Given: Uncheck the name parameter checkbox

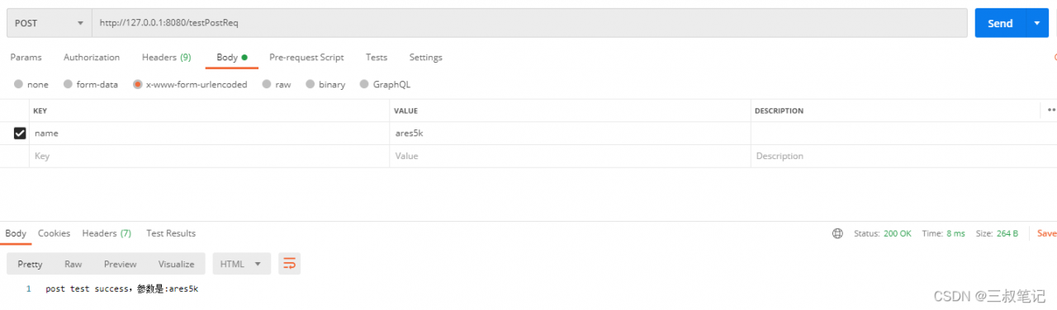Looking at the screenshot, I should click(x=20, y=133).
